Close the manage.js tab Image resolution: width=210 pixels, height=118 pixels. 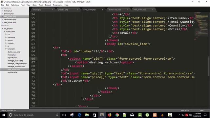tap(52, 10)
